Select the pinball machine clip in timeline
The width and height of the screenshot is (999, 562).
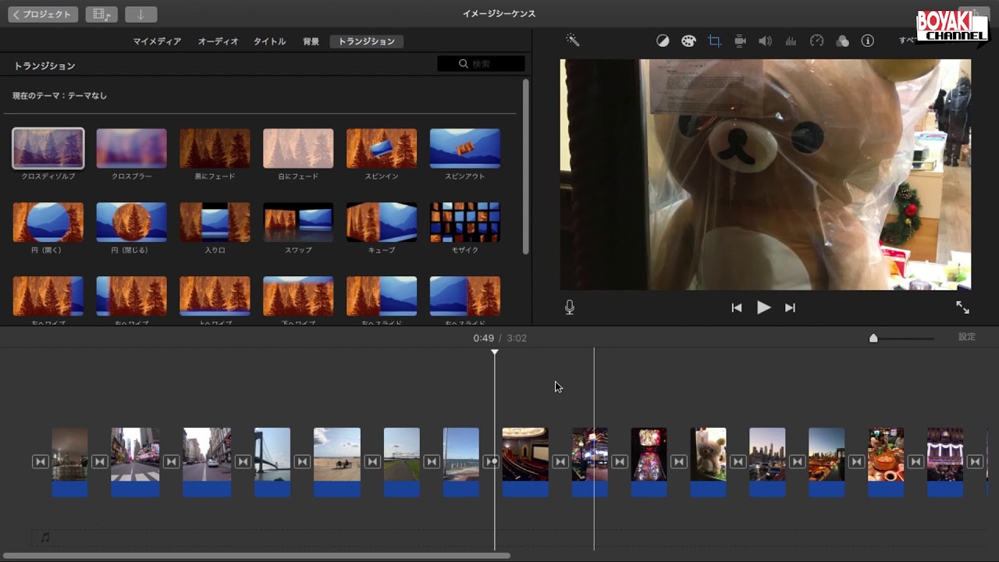point(649,461)
